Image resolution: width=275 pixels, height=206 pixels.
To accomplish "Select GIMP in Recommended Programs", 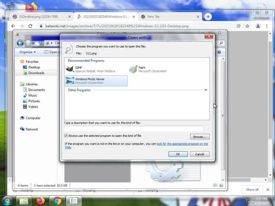I will tap(96, 69).
